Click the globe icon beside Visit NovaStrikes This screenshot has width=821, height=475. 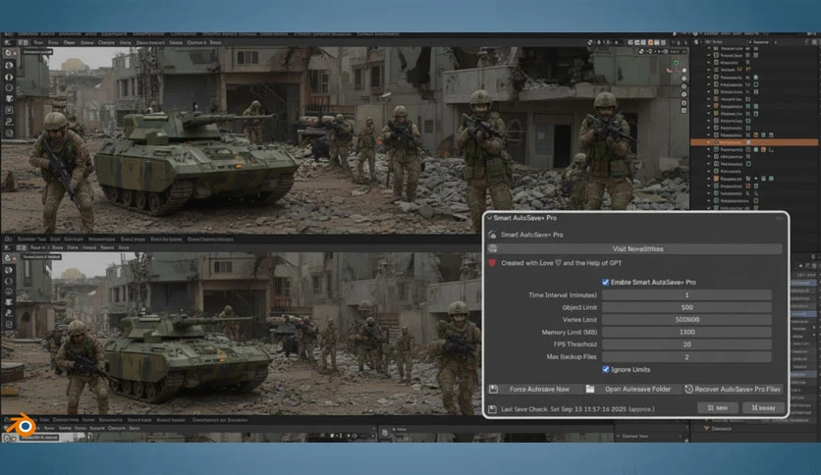(x=493, y=249)
